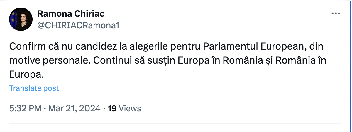This screenshot has width=352, height=132.
Task: Click the word Views beside the count
Action: tap(130, 109)
